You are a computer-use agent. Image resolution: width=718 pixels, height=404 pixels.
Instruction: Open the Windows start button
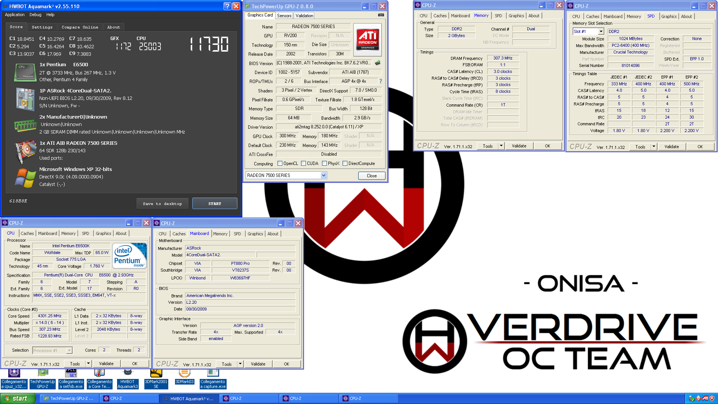[18, 398]
